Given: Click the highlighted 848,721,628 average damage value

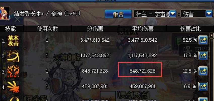Looking at the screenshot, I should (x=142, y=71).
